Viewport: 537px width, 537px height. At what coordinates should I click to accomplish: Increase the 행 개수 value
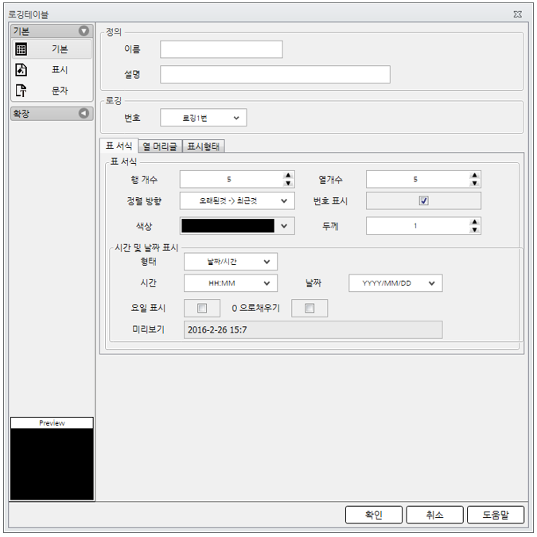[x=288, y=175]
